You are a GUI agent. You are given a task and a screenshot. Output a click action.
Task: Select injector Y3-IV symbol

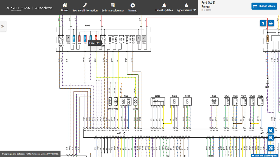260,102
